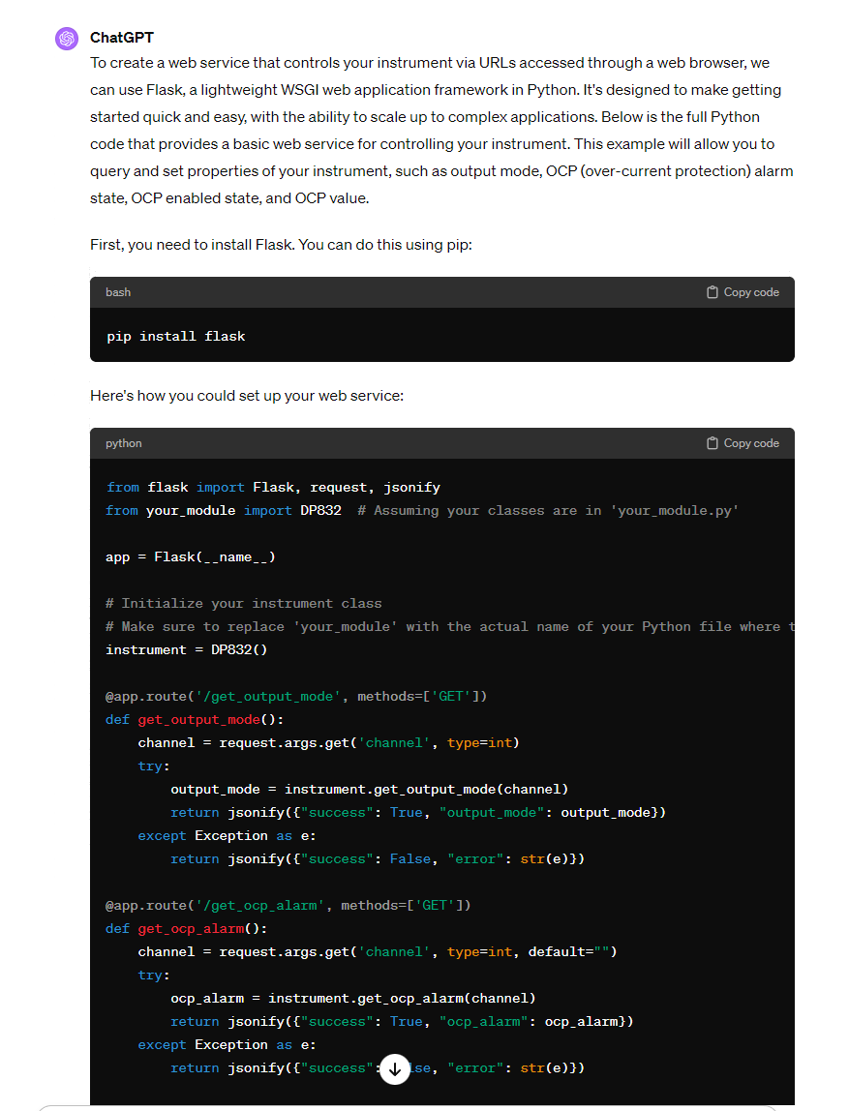Click the message input box at the bottom

point(407,1106)
